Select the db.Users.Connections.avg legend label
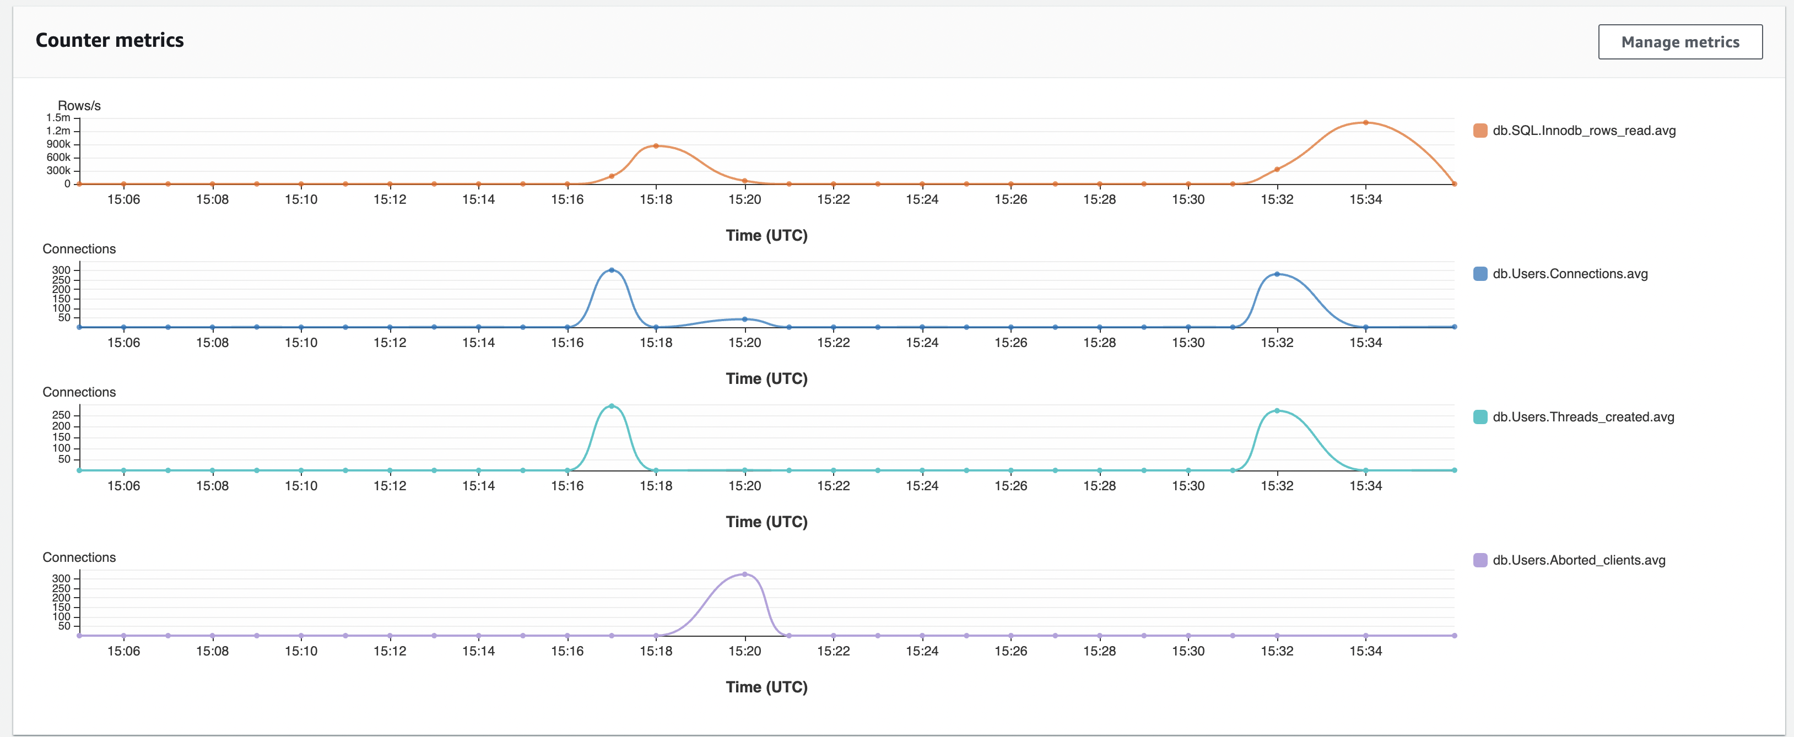The height and width of the screenshot is (737, 1794). click(1570, 274)
